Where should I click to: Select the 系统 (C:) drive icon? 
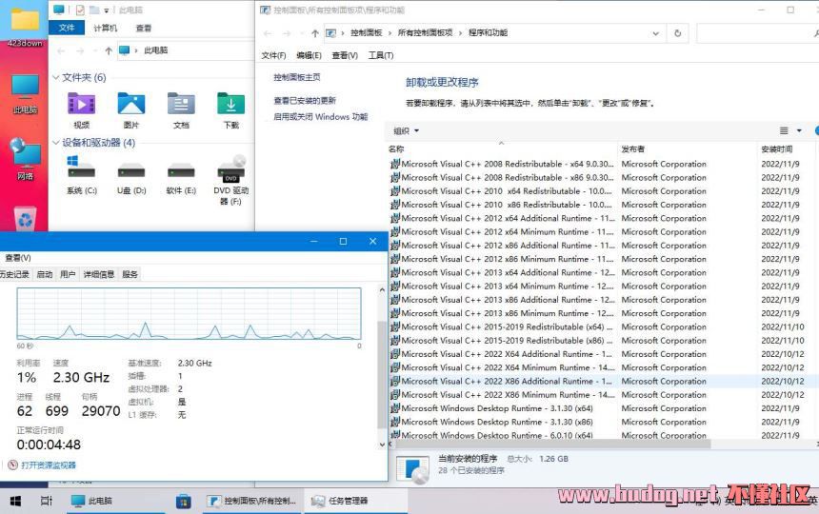82,168
